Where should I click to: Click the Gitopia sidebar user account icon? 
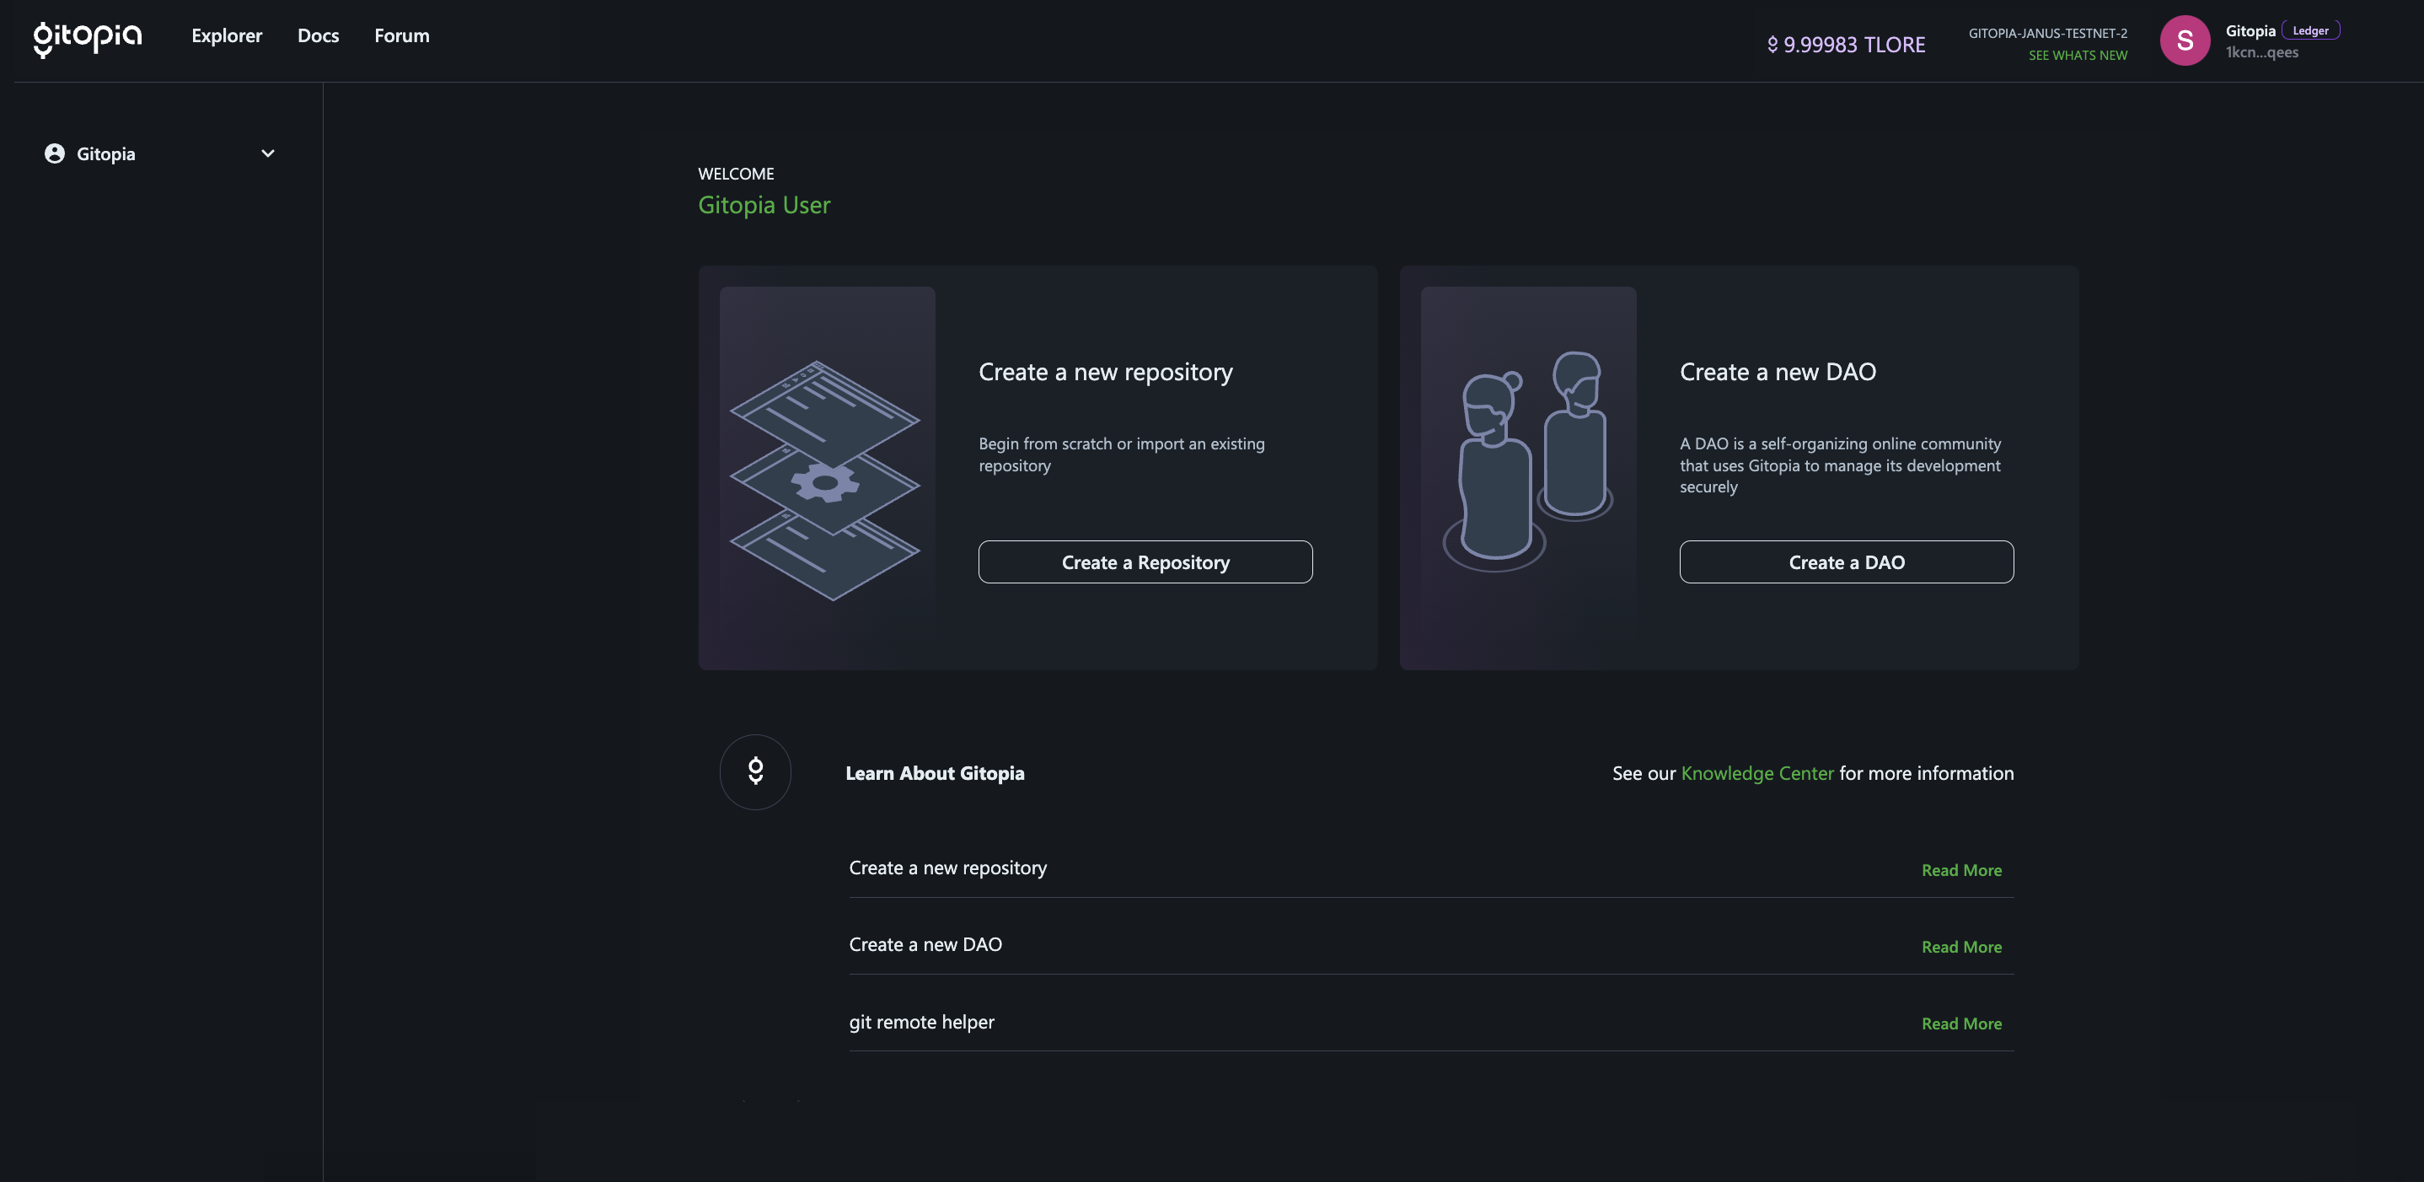[55, 153]
